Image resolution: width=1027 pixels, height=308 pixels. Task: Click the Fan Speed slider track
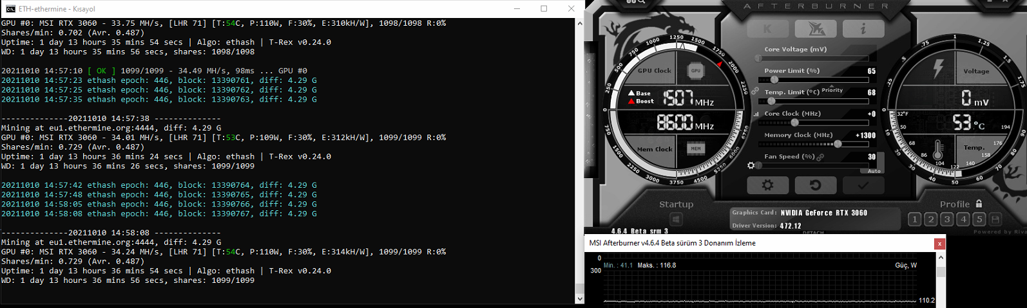coord(813,166)
